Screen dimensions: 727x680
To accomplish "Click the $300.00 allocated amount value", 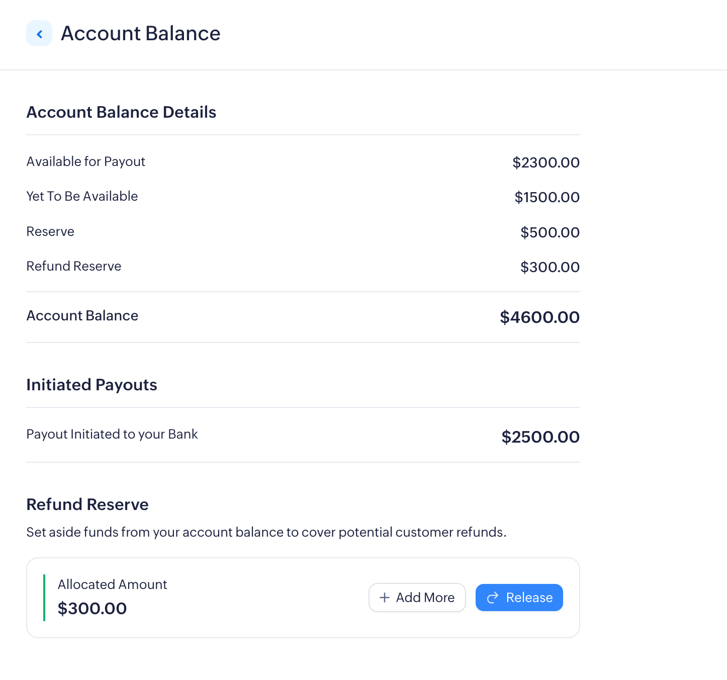I will [92, 609].
